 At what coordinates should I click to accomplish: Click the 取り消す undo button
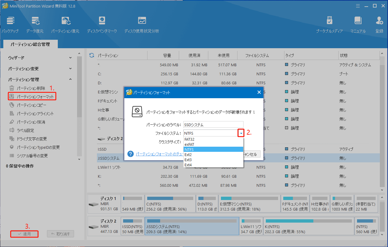[61, 234]
